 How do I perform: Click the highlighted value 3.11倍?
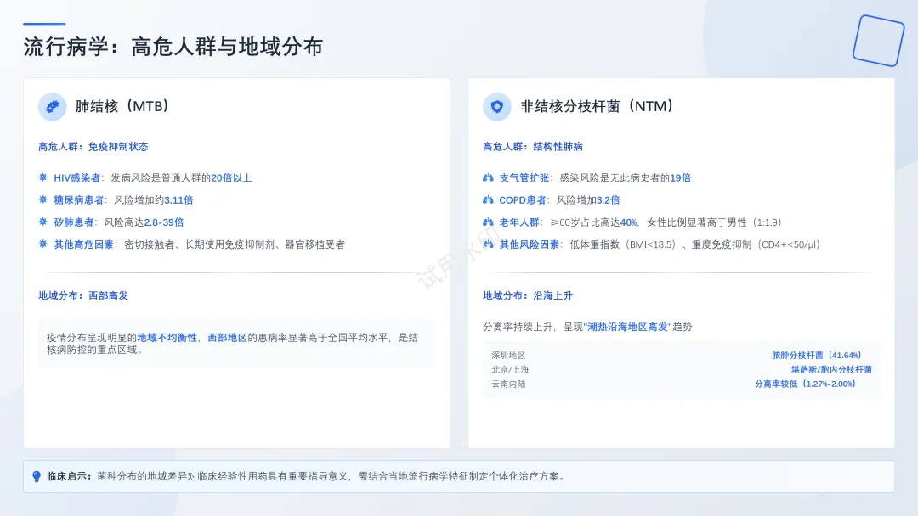pos(178,199)
